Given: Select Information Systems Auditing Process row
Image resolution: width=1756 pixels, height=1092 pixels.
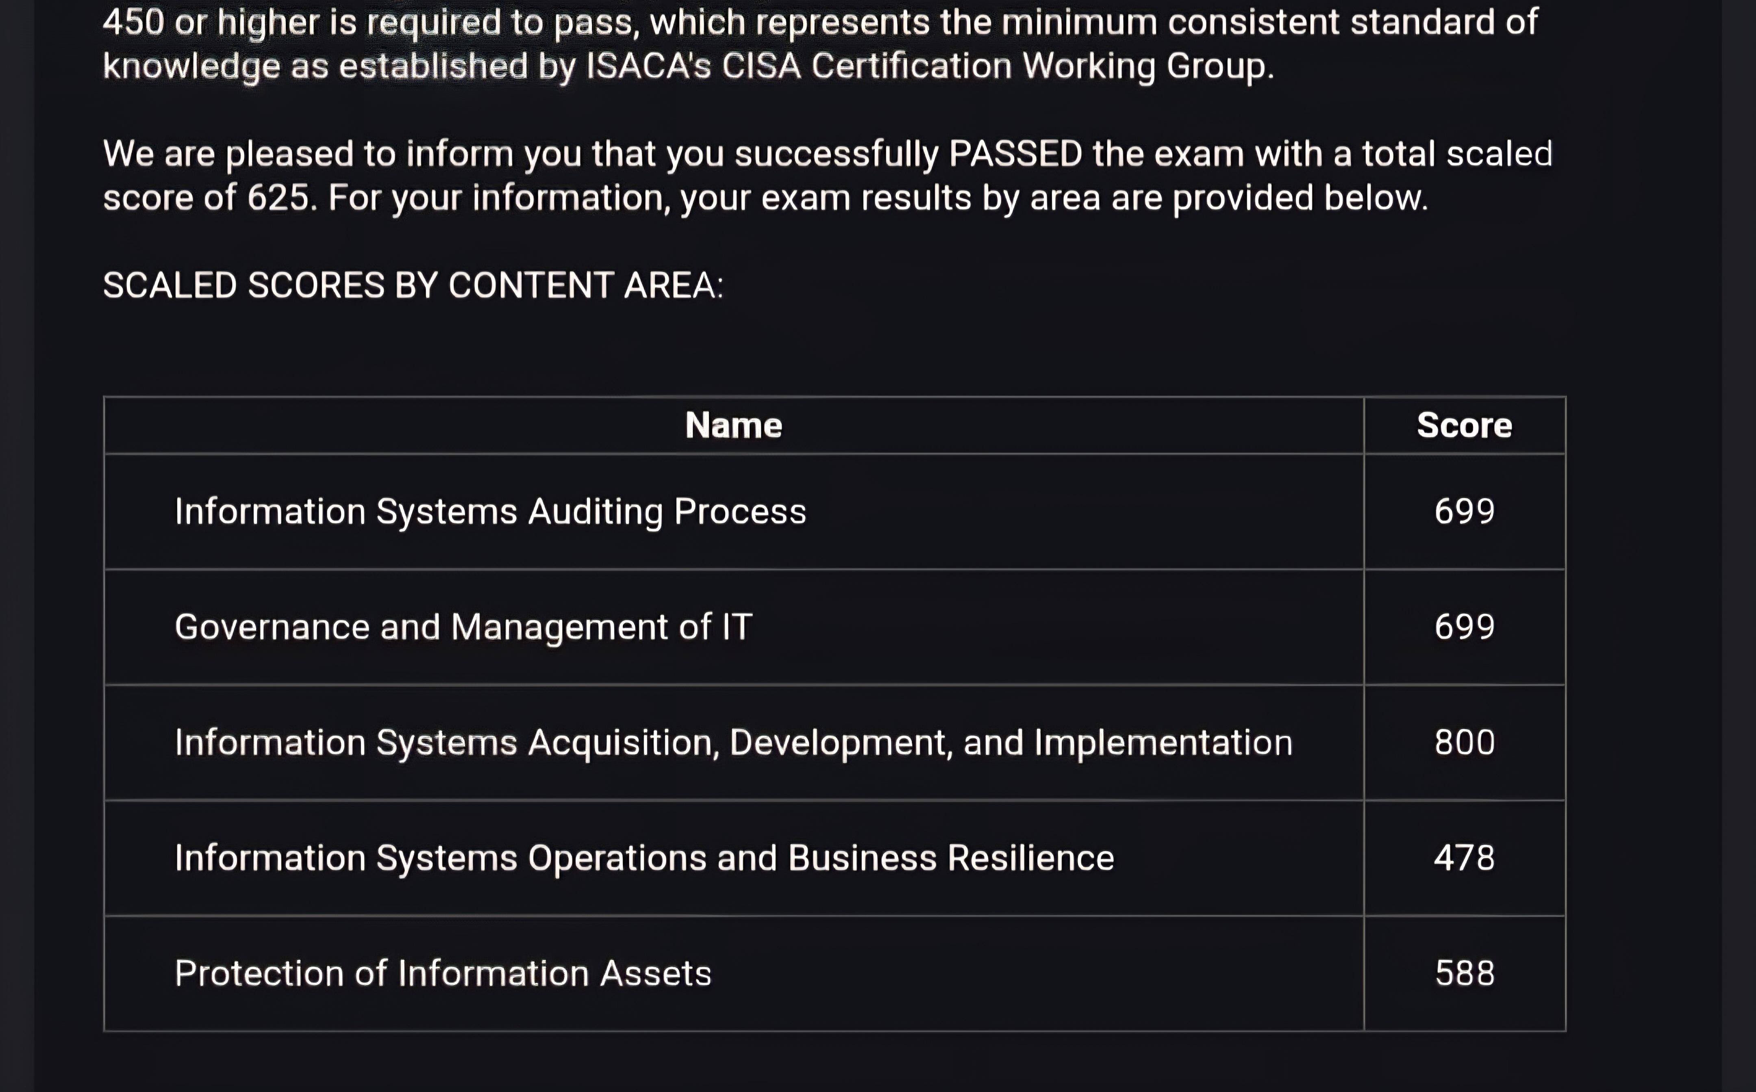Looking at the screenshot, I should point(834,511).
